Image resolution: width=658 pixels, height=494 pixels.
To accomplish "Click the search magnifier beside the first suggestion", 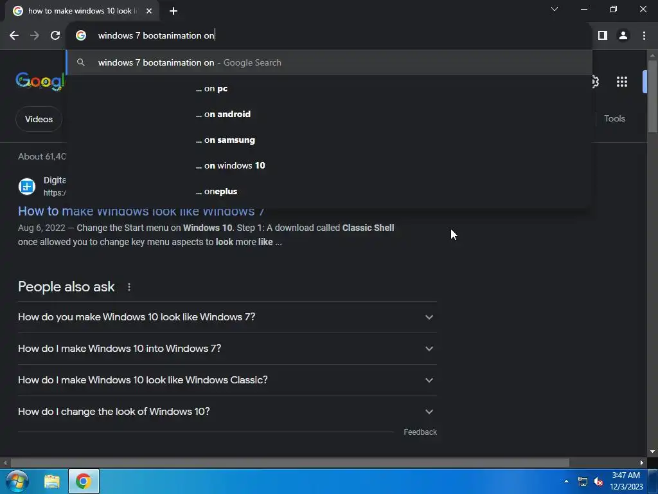I will [x=81, y=62].
